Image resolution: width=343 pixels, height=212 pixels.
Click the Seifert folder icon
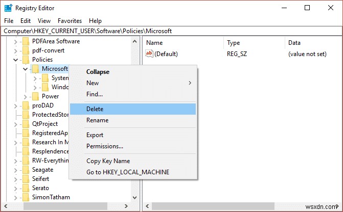click(26, 179)
